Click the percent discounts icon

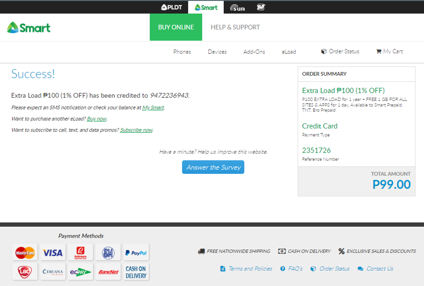click(x=341, y=251)
